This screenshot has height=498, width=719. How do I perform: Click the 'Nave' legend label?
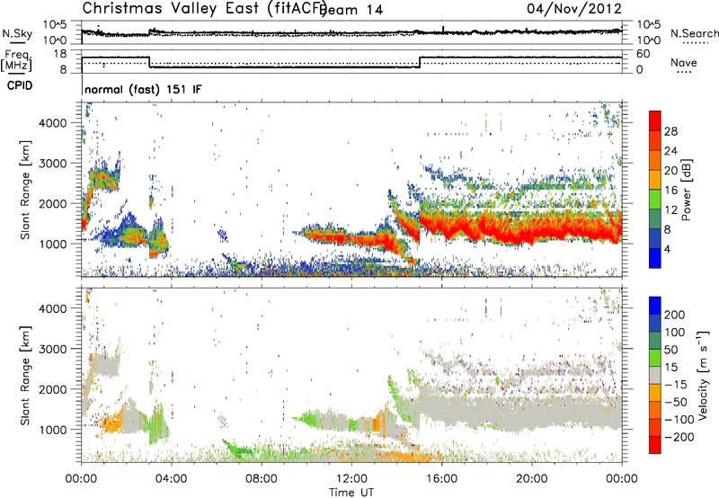pos(684,62)
